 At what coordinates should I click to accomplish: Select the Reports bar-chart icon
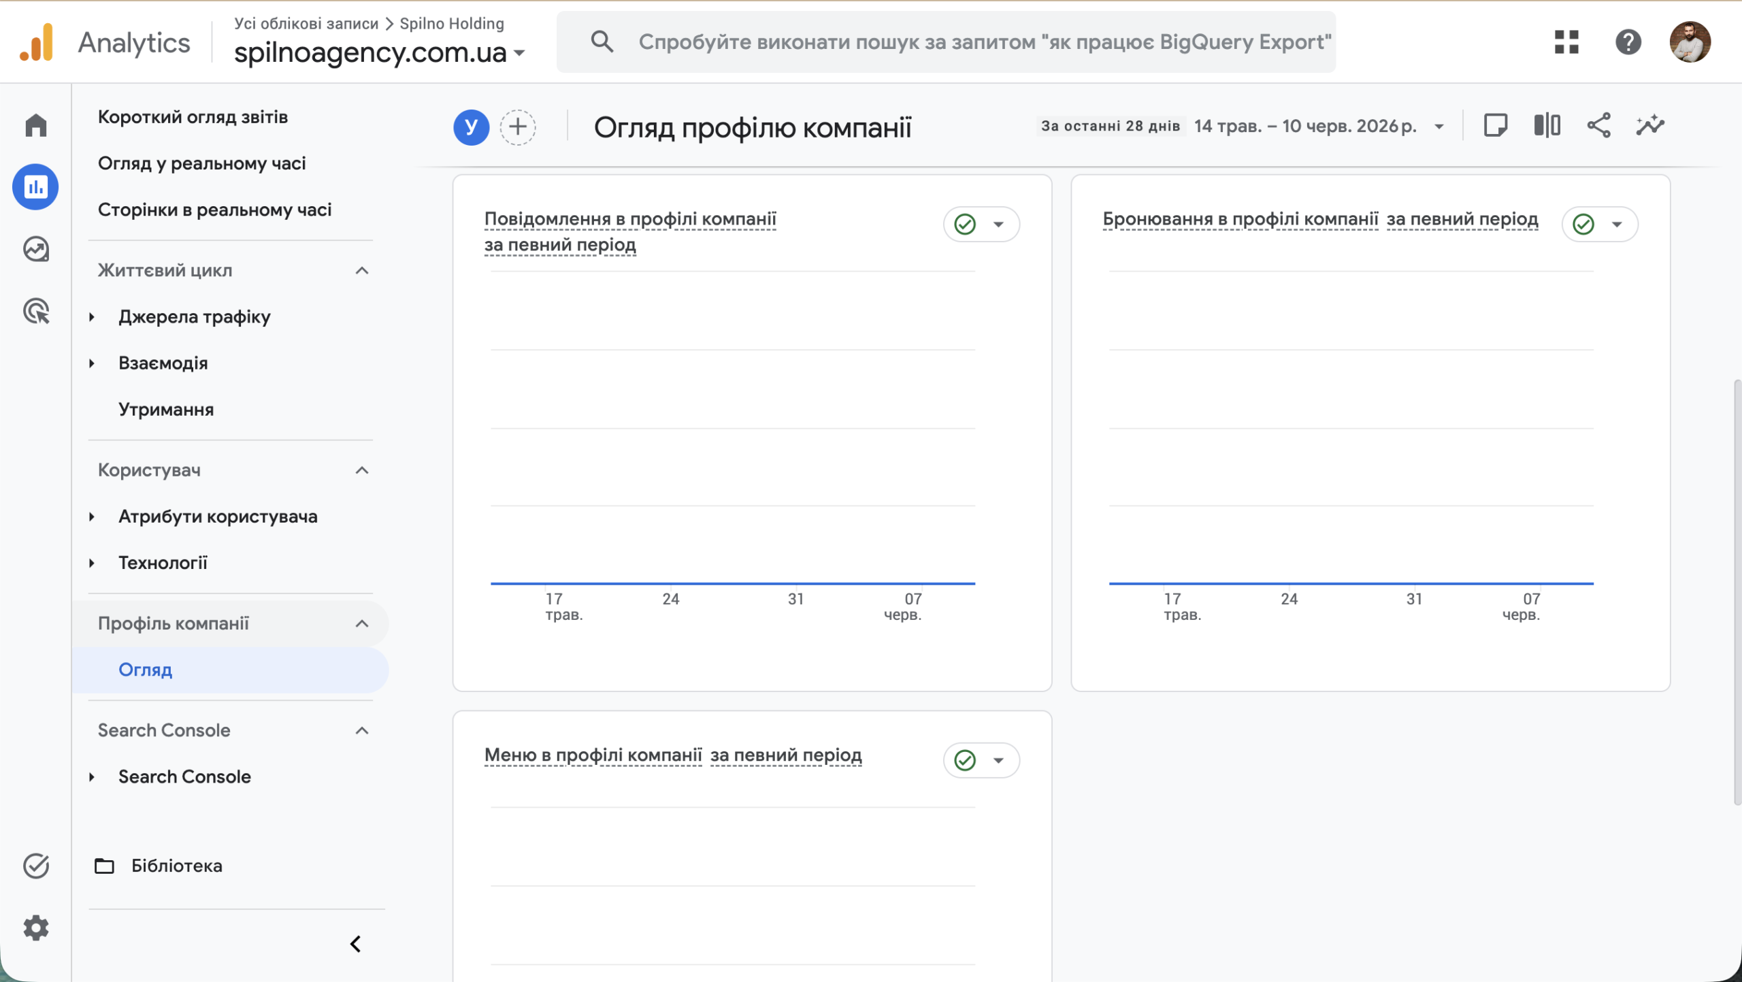coord(35,187)
